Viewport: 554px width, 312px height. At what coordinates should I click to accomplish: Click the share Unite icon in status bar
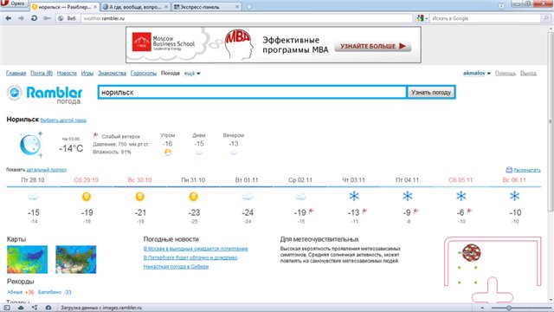(x=35, y=308)
